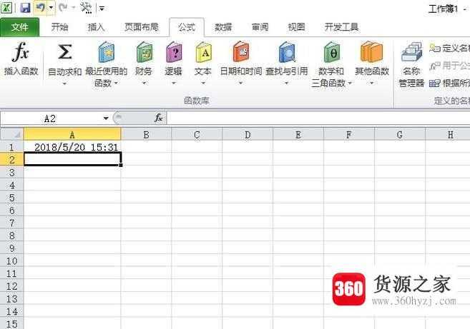Select cell A1 containing 2018/5/20 15:31
Viewport: 470px width, 329px height.
[72, 147]
